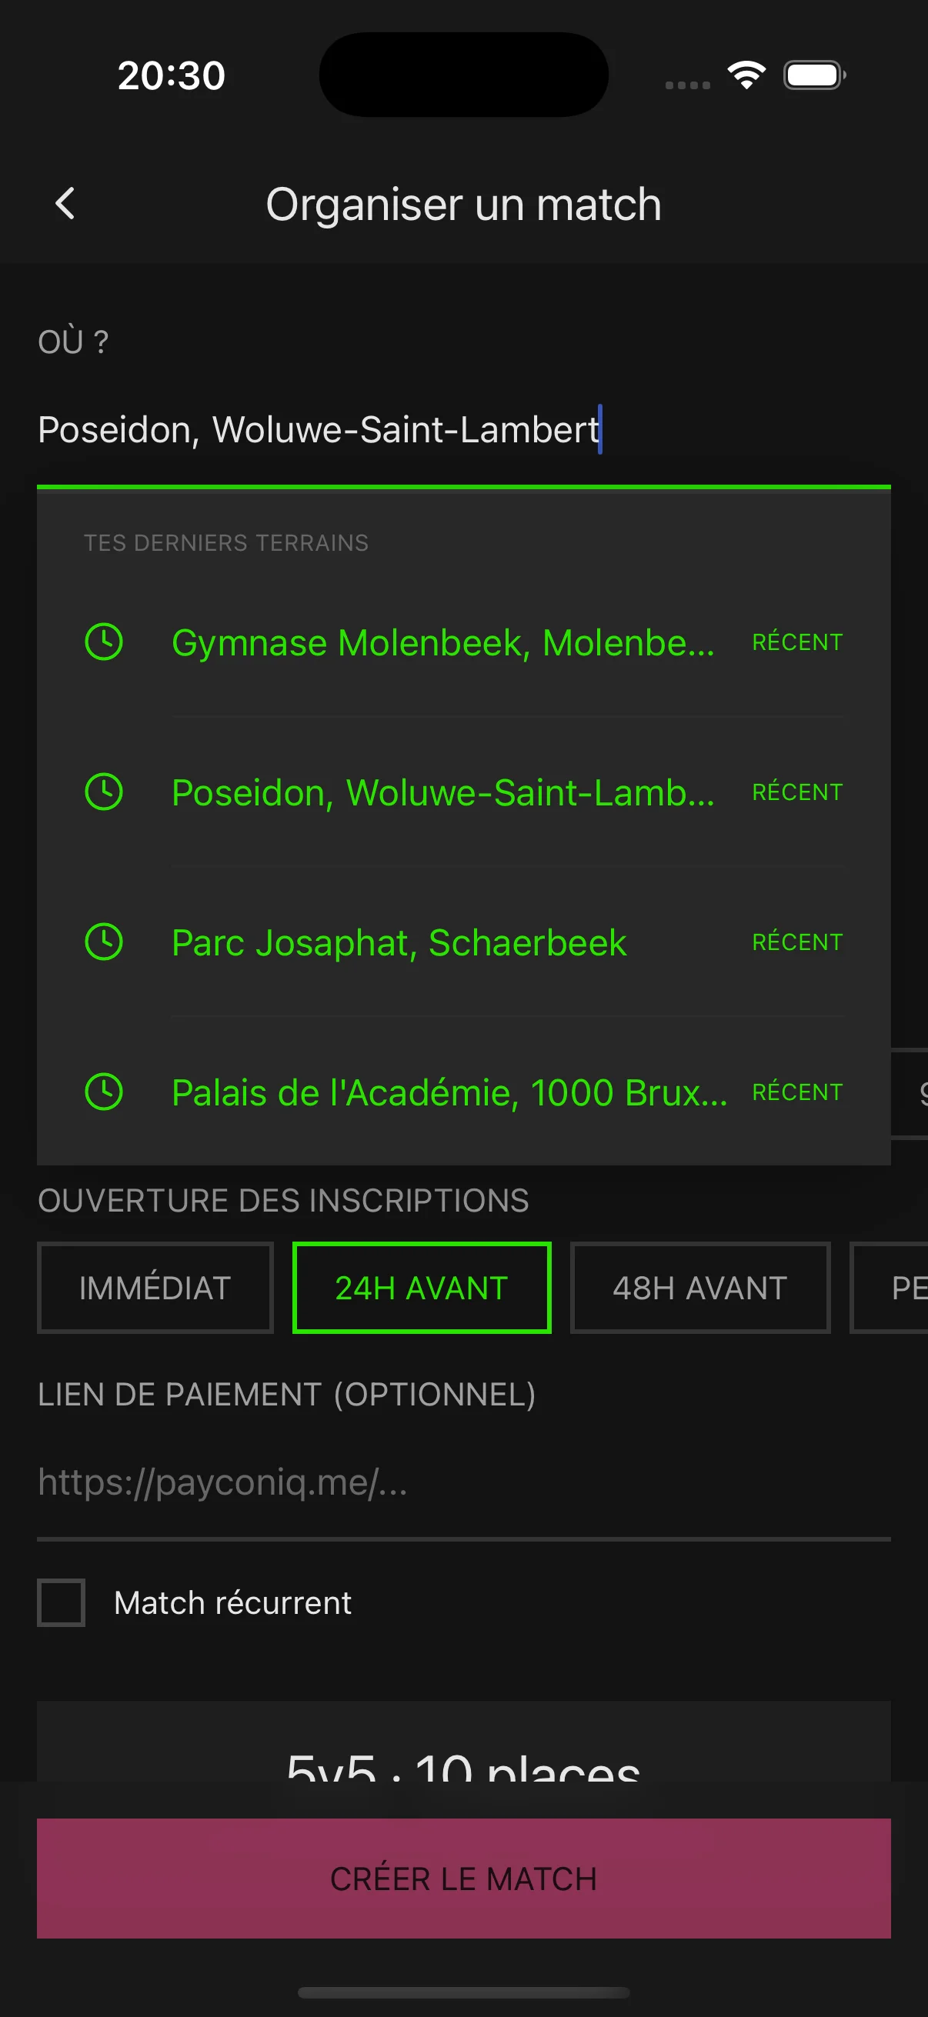Viewport: 928px width, 2017px height.
Task: Enable the Match récurrent checkbox
Action: [61, 1602]
